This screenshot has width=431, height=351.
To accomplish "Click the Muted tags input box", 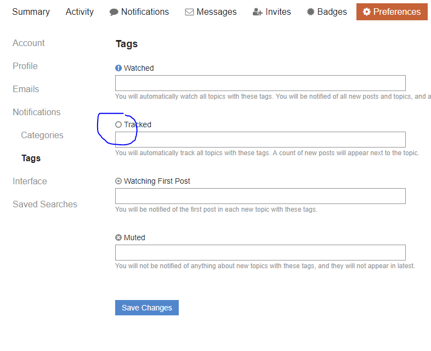I will coord(260,252).
